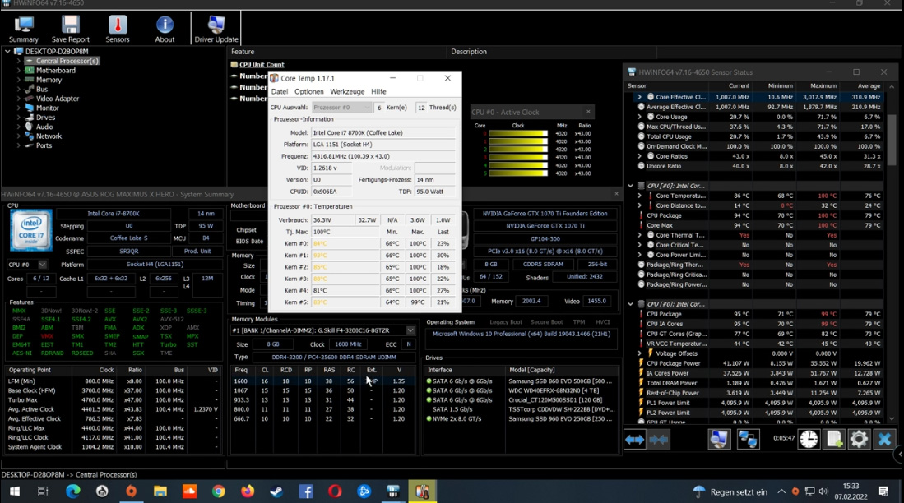Open File Explorer from the taskbar
Image resolution: width=904 pixels, height=503 pixels.
pyautogui.click(x=160, y=491)
